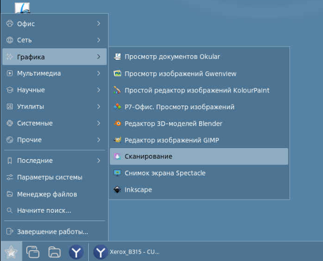Launch Редактор 3D-моделей Blender
The height and width of the screenshot is (261, 323).
click(x=199, y=123)
